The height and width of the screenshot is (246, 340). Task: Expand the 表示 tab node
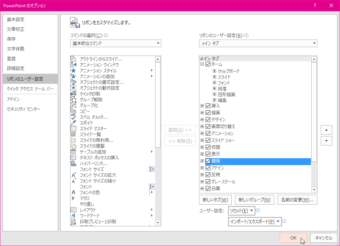pos(202,154)
